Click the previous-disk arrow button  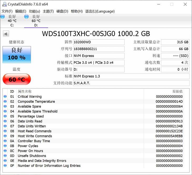(x=6, y=34)
